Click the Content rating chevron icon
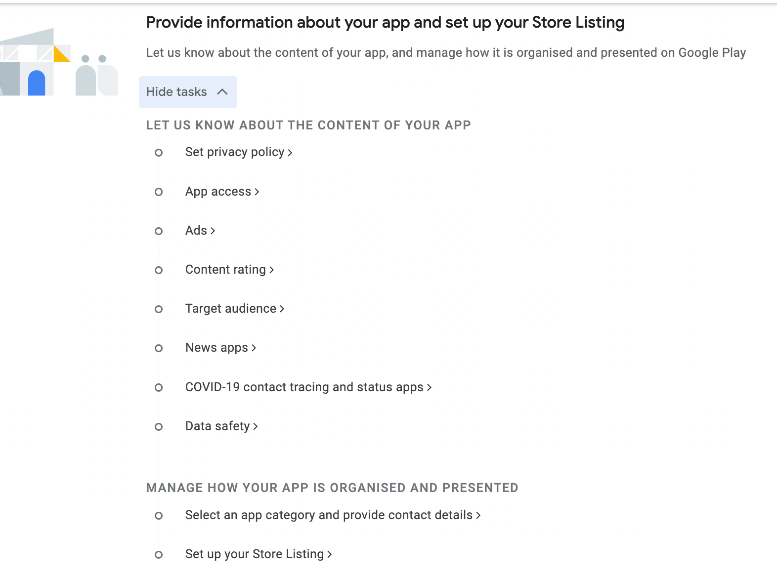Viewport: 777px width, 574px height. click(x=271, y=270)
